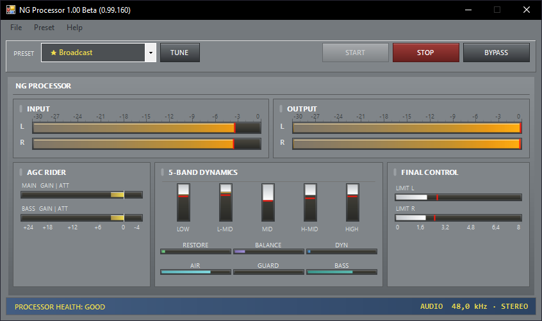Viewport: 542px width, 321px height.
Task: Click the PROCESSOR HEALTH: GOOD status text
Action: coord(60,307)
